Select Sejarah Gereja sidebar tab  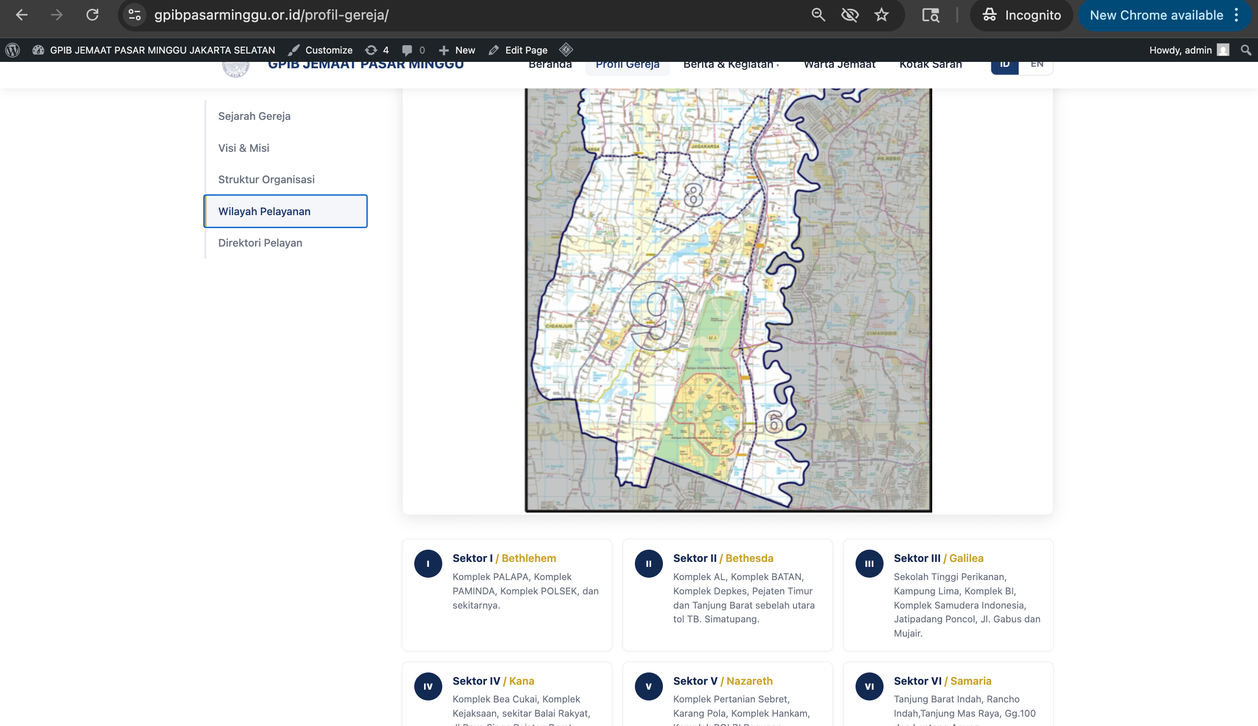(286, 116)
